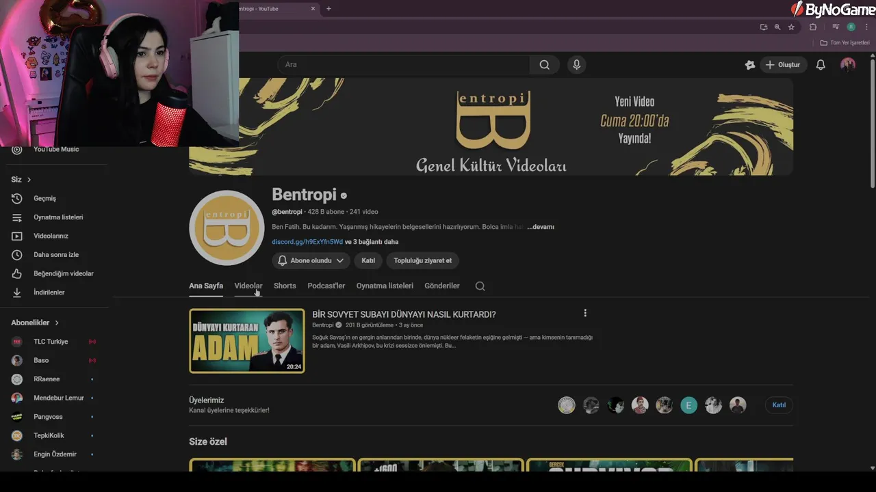Show the ve 3 bağlantı daha links
This screenshot has width=876, height=492.
[372, 242]
